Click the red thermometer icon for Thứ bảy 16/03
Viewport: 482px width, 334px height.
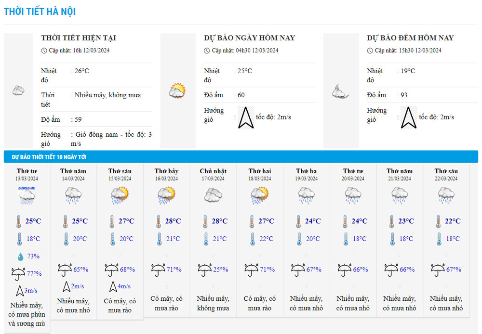click(x=158, y=221)
